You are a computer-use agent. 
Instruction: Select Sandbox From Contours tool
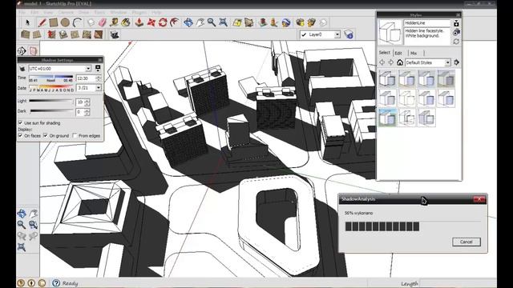[25, 34]
